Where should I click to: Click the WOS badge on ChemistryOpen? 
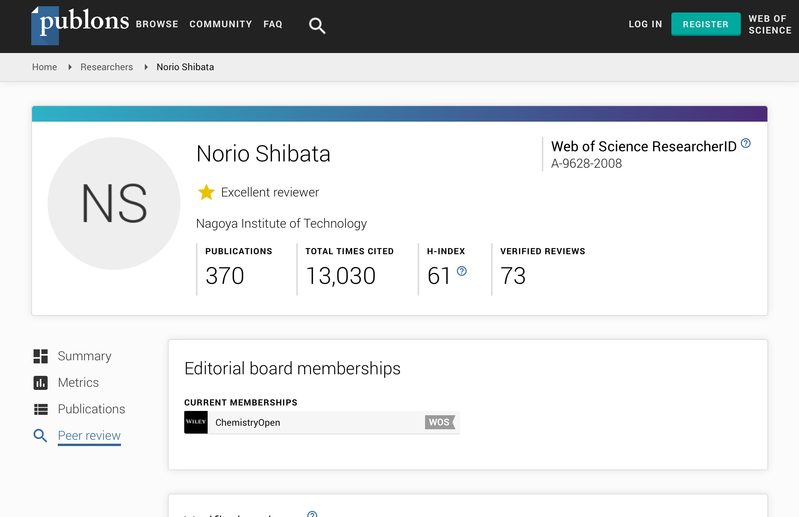click(x=440, y=422)
